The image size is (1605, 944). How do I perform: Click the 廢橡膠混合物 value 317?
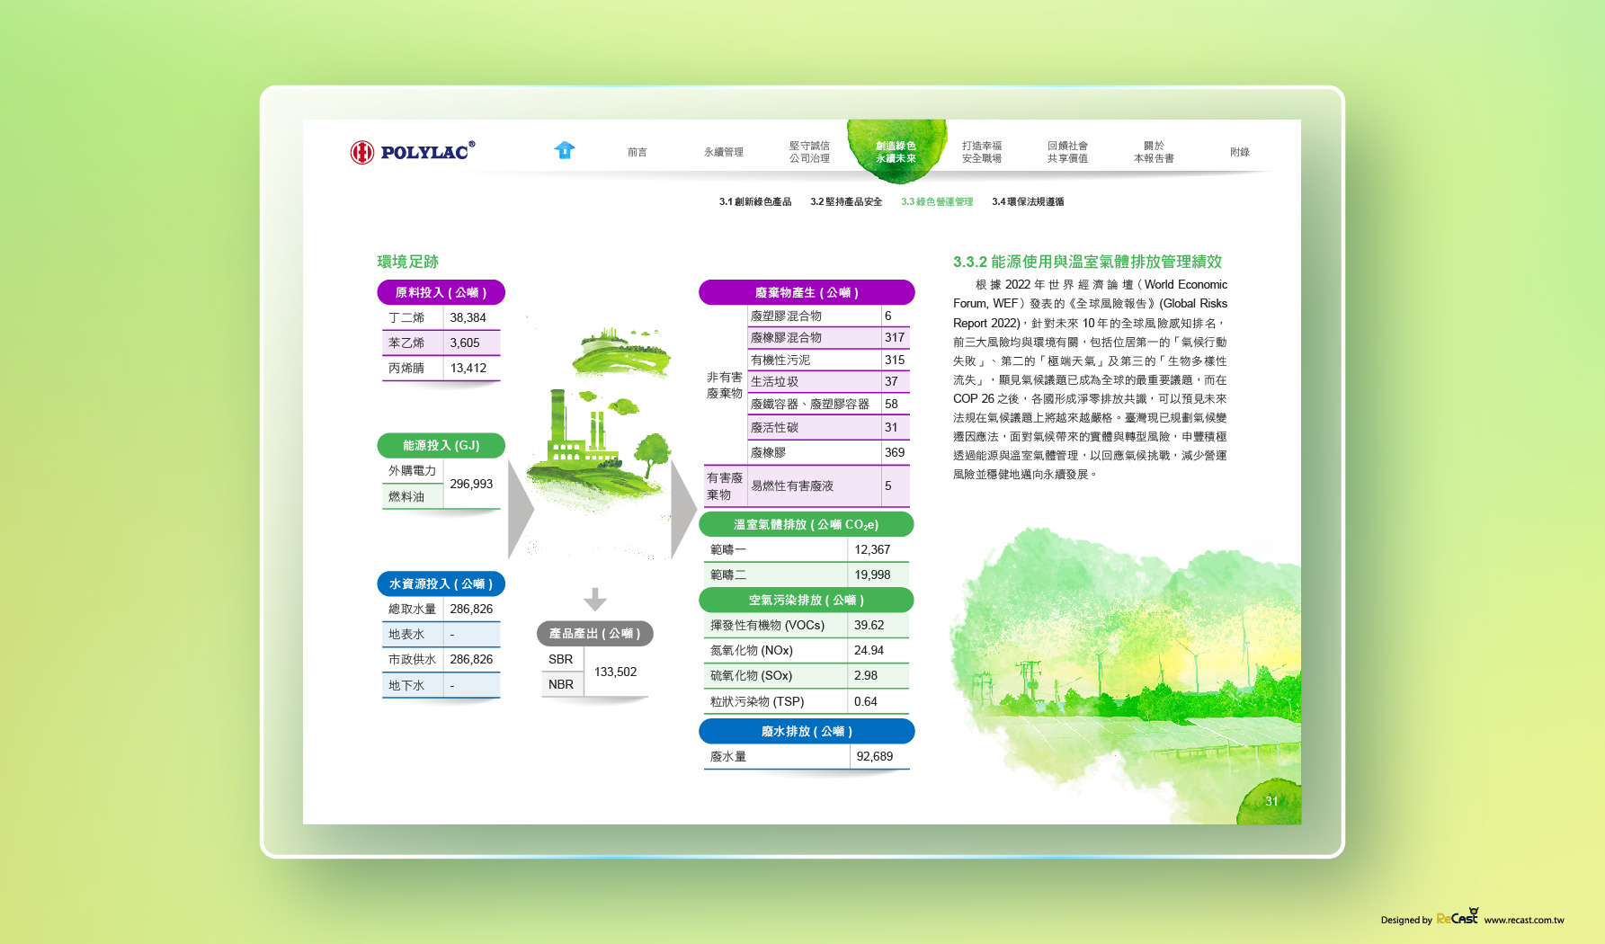tap(895, 337)
